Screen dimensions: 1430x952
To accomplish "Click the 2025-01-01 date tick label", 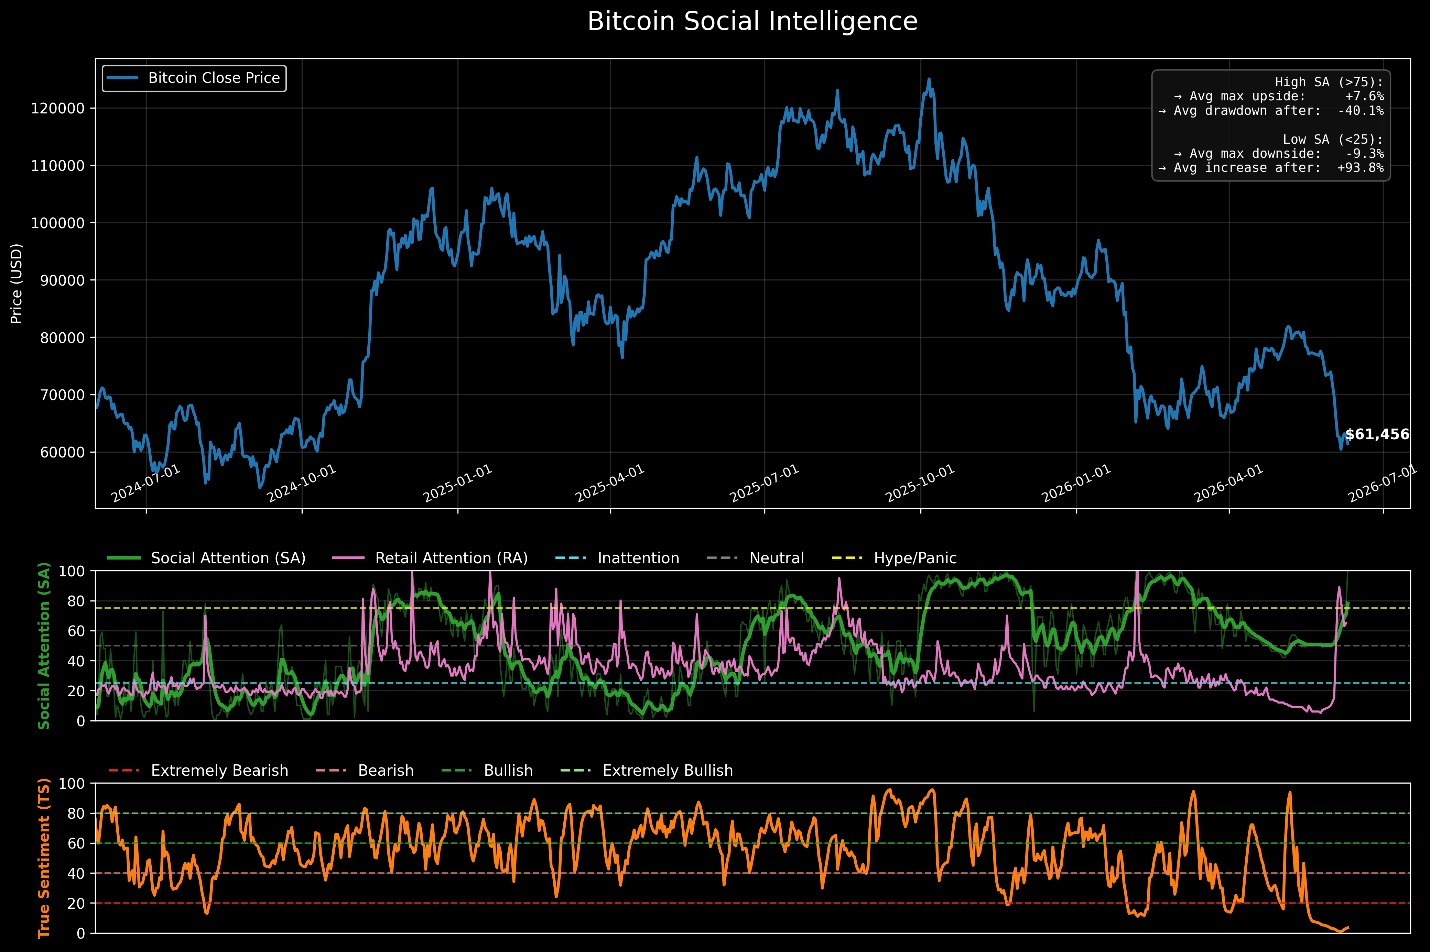I will pos(457,484).
